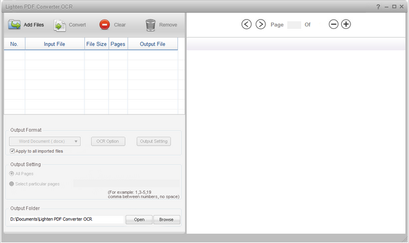This screenshot has height=243, width=409.
Task: Zoom in with the plus icon
Action: coord(346,24)
